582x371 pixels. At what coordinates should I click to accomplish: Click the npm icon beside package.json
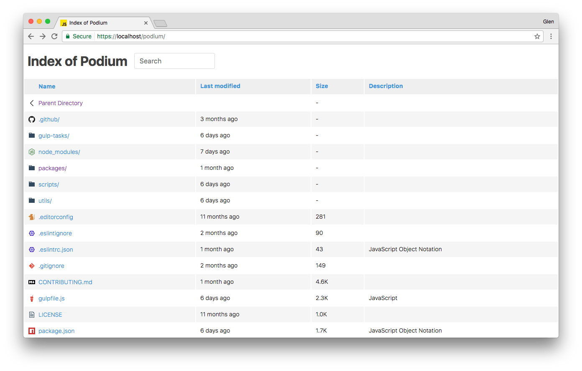click(32, 331)
